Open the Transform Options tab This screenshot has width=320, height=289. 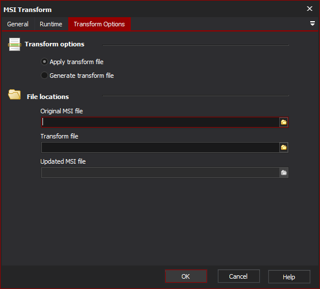pos(99,24)
